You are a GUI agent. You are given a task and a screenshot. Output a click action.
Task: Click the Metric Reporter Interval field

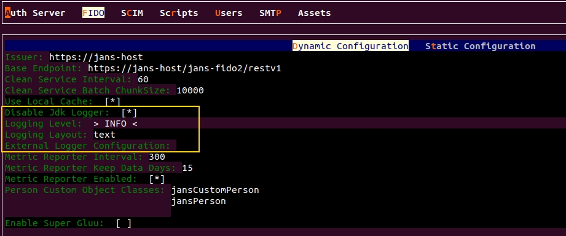click(157, 157)
